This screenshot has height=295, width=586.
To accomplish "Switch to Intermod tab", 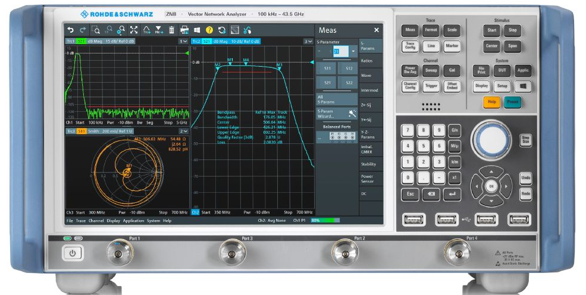I will tap(371, 90).
